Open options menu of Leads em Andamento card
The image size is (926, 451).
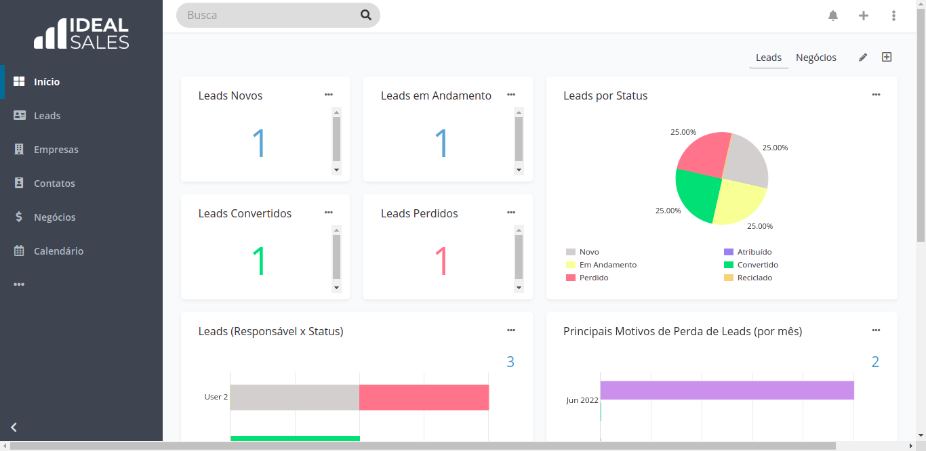coord(511,95)
